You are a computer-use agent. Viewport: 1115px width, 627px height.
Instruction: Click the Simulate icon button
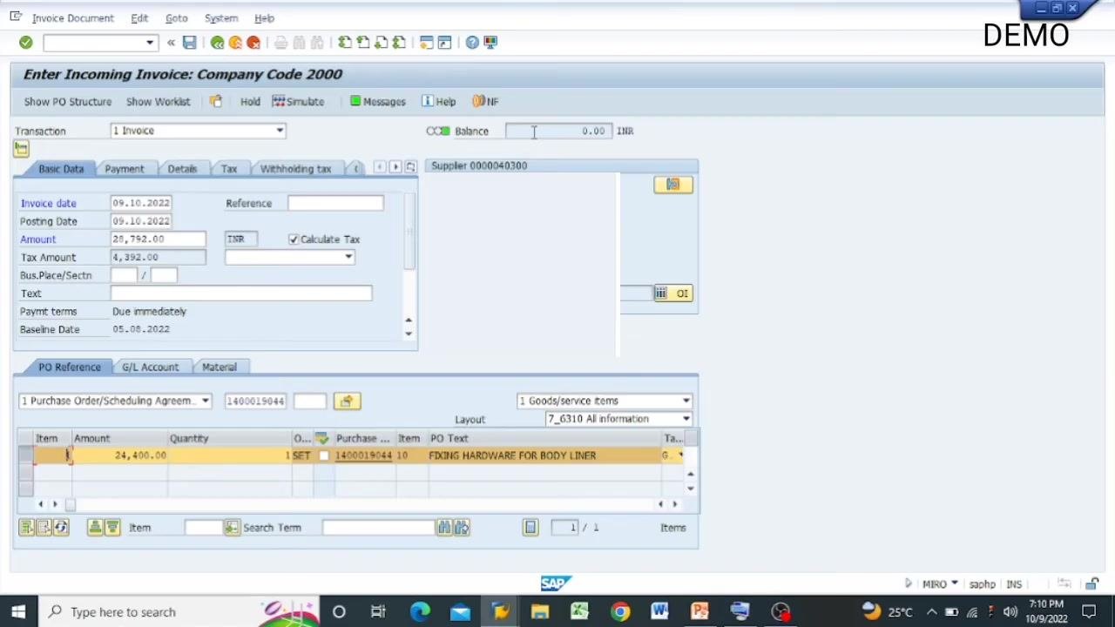(x=298, y=102)
